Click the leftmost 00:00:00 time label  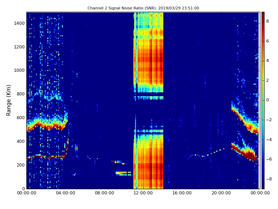pos(27,193)
